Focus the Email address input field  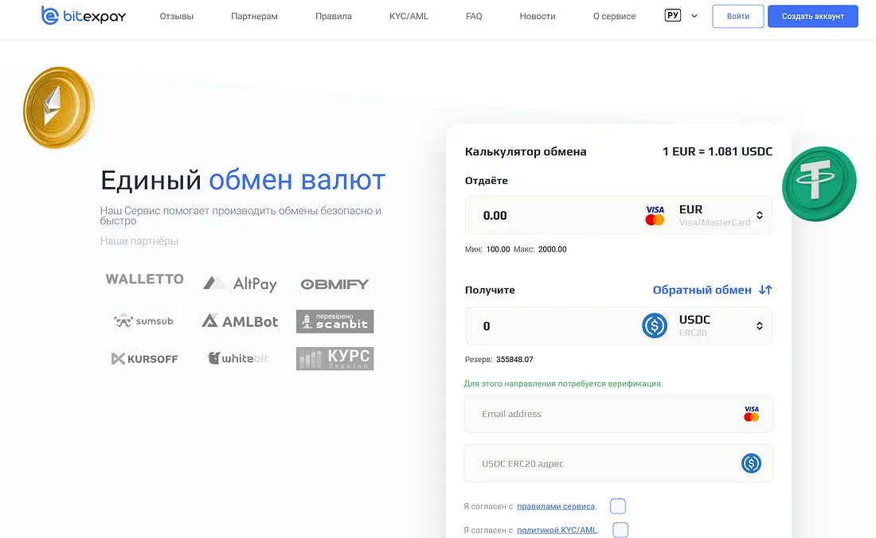point(619,414)
